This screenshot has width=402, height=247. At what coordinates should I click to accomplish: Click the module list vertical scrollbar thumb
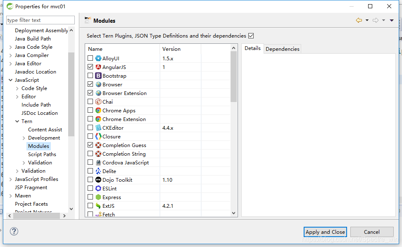(233, 76)
